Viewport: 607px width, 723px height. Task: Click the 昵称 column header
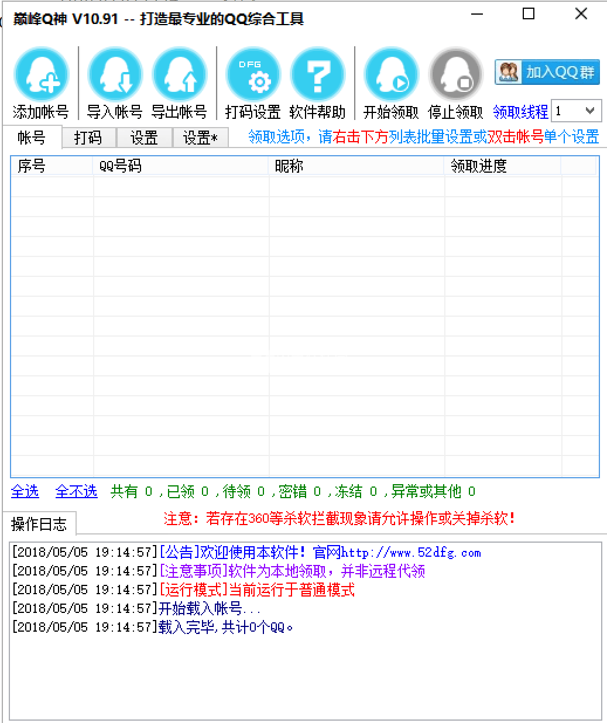click(x=356, y=166)
